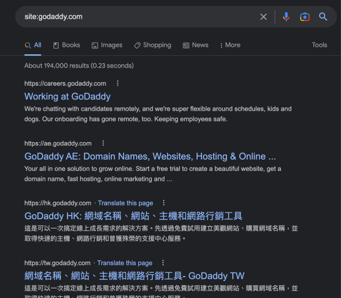341x298 pixels.
Task: Open the GoDaddy HK result title
Action: pyautogui.click(x=133, y=216)
